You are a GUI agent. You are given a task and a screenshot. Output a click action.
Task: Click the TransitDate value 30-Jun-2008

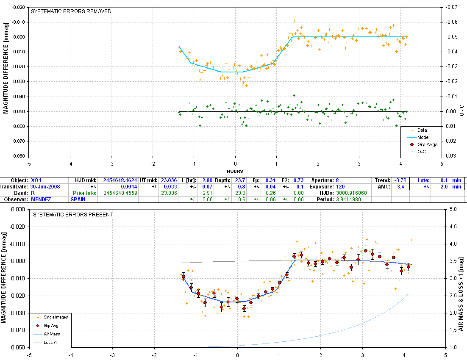[x=45, y=187]
